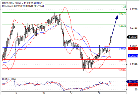140x95 pixels.
Task: Click the date marker 7 on time axis
Action: coord(72,93)
